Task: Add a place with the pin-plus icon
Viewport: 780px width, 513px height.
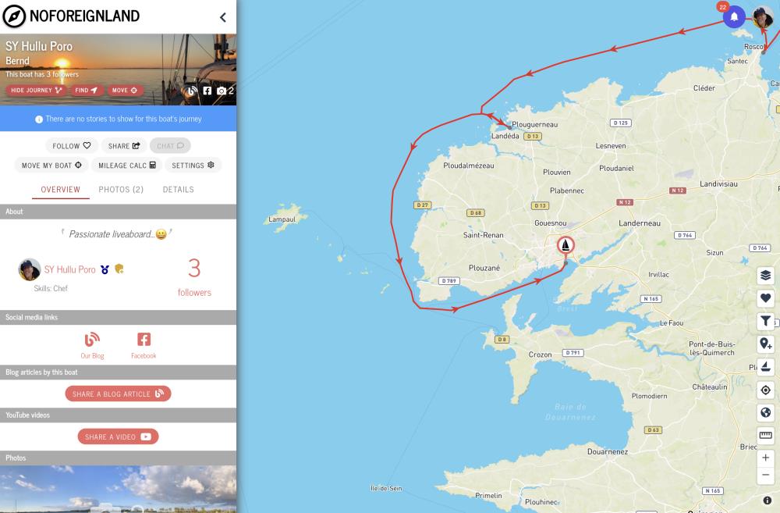Action: [766, 344]
